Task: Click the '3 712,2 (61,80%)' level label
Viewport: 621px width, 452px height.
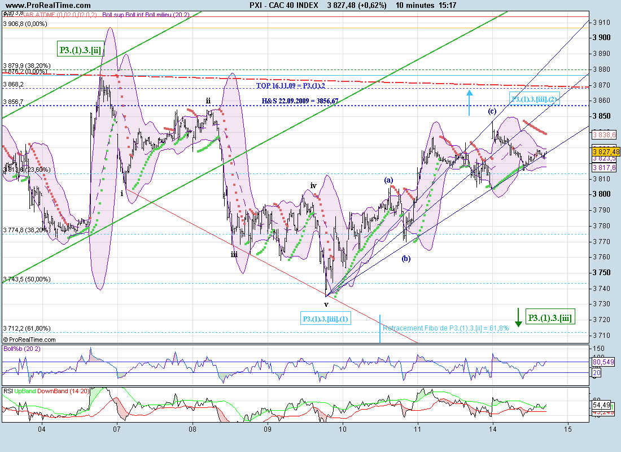Action: 27,328
